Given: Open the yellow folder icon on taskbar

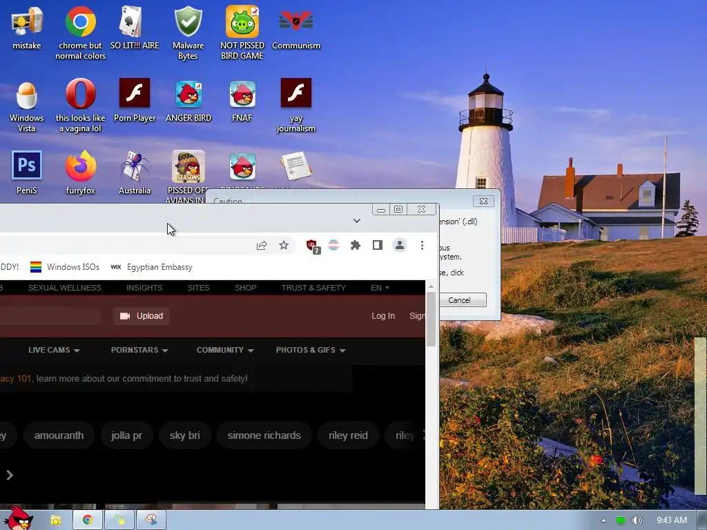Looking at the screenshot, I should point(55,520).
